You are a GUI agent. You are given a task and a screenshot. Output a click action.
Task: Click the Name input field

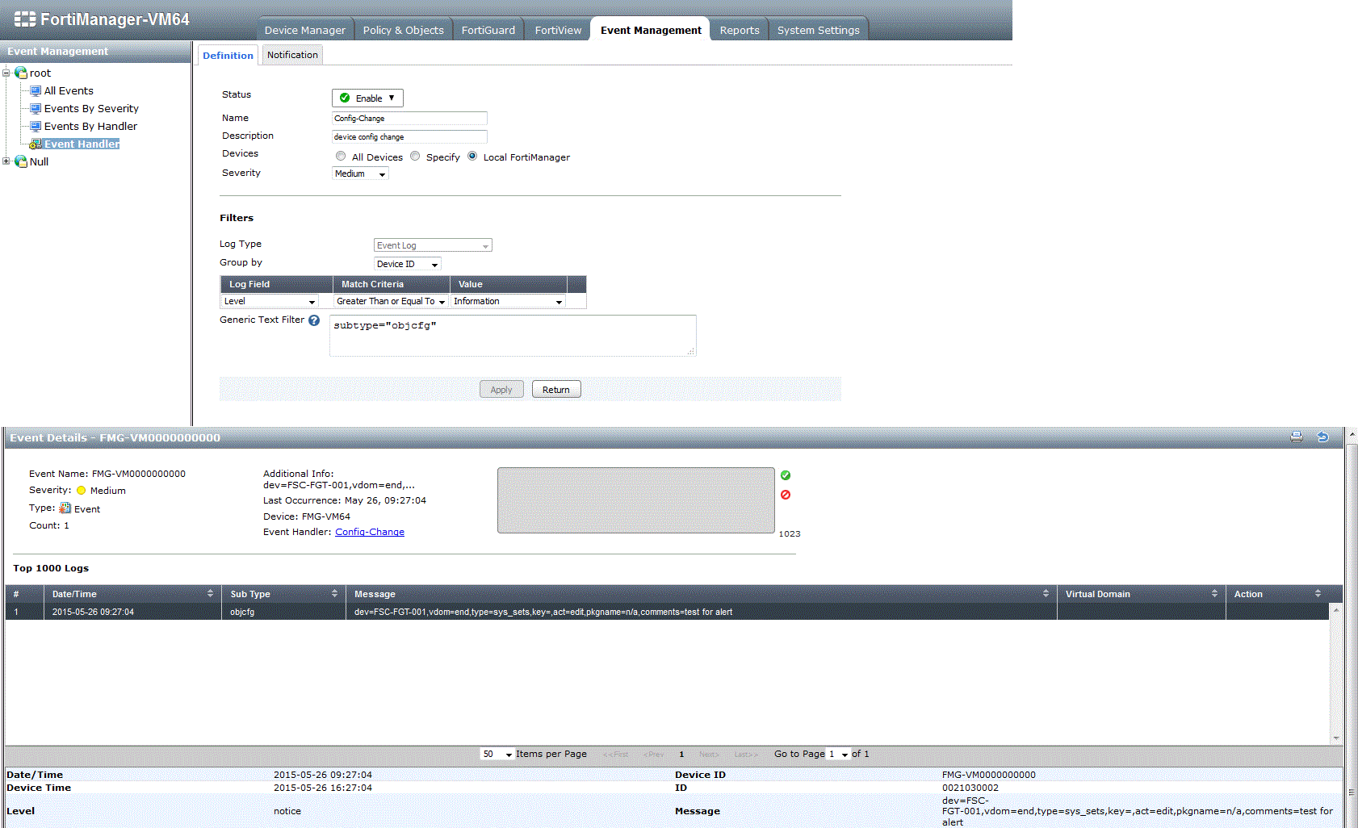(x=409, y=118)
